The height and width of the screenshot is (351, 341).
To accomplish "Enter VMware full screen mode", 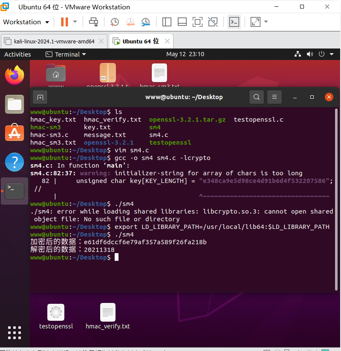I will point(197,22).
